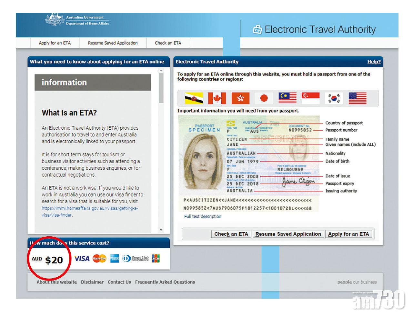Open the Full text description link
The image size is (413, 316).
[203, 217]
